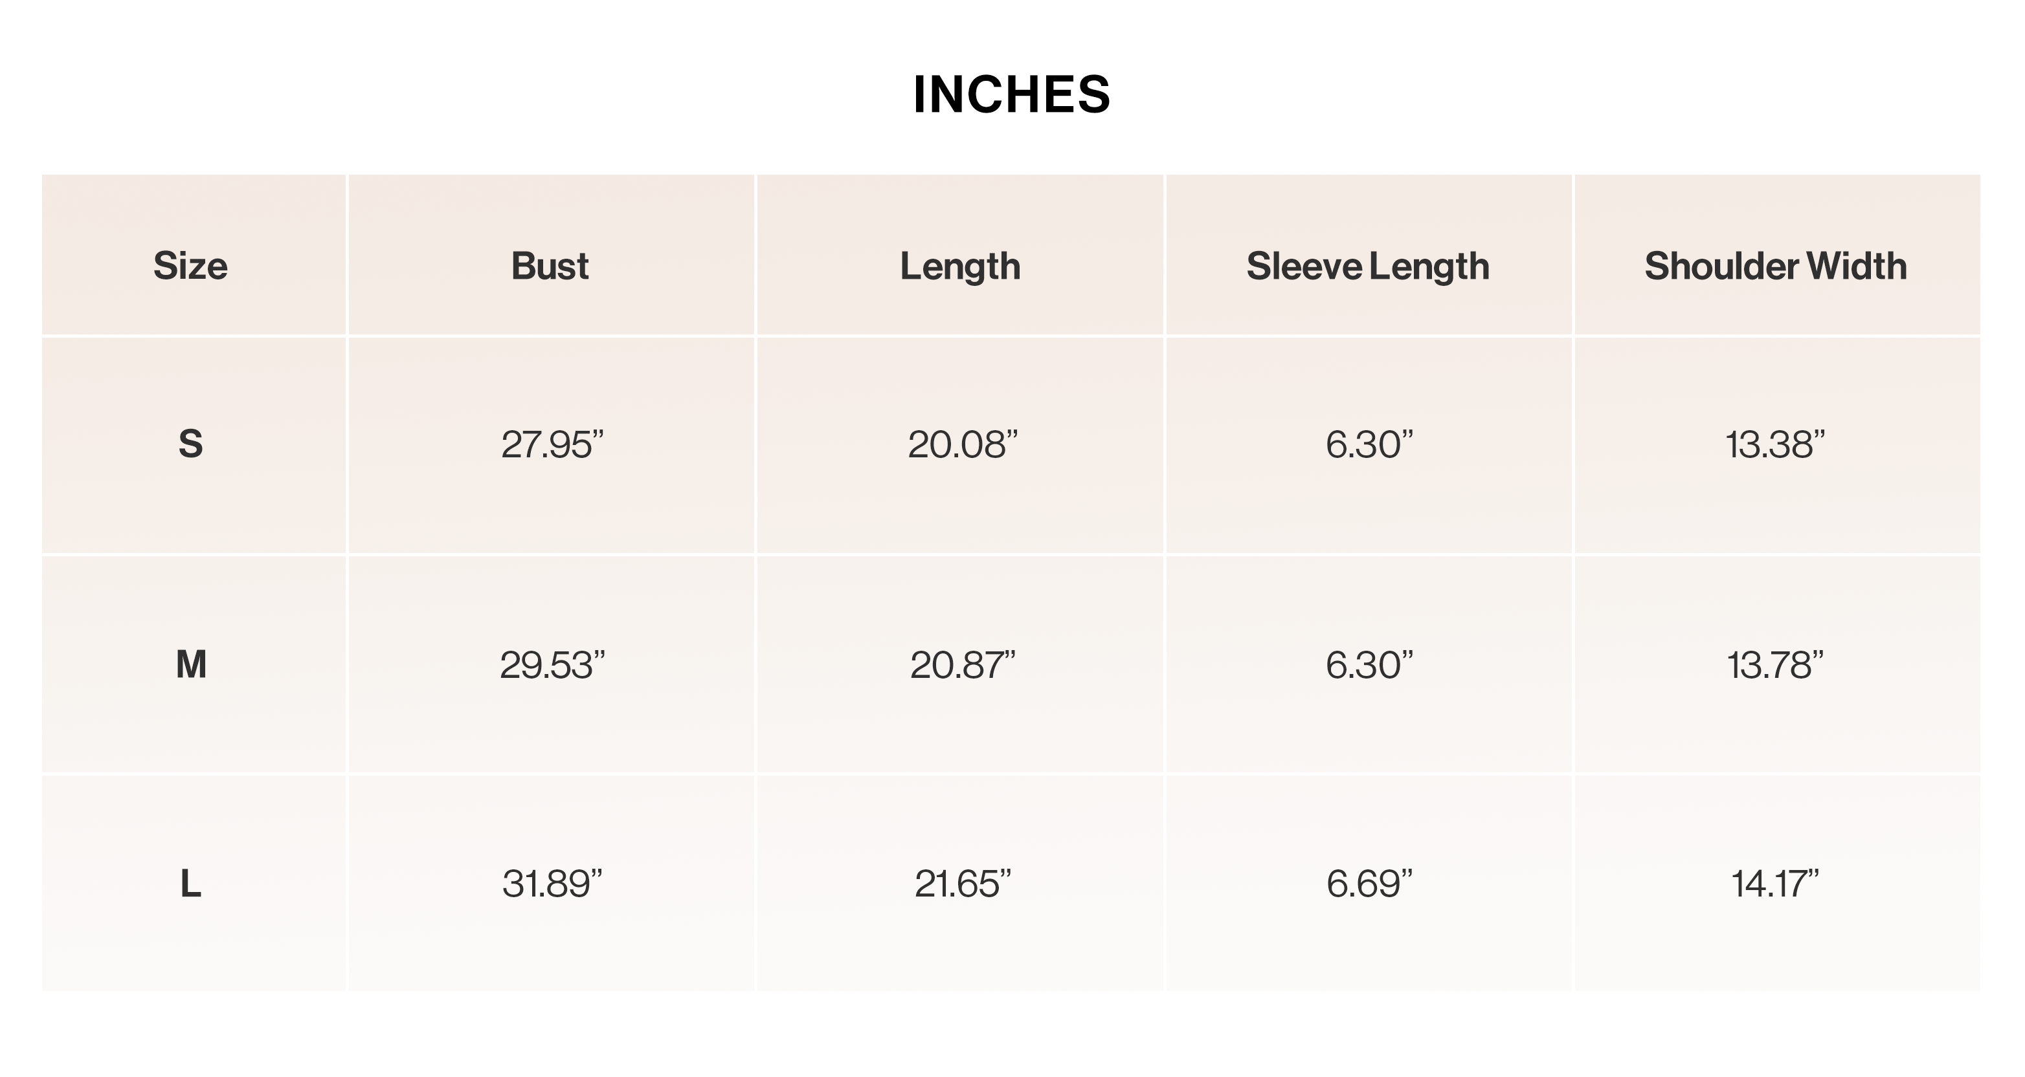Click the M size row label
The width and height of the screenshot is (2025, 1077).
click(191, 664)
